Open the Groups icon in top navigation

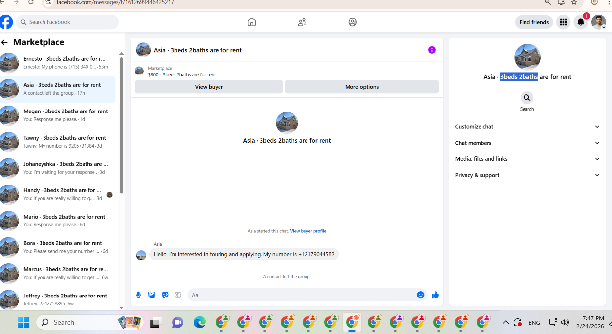pos(352,22)
